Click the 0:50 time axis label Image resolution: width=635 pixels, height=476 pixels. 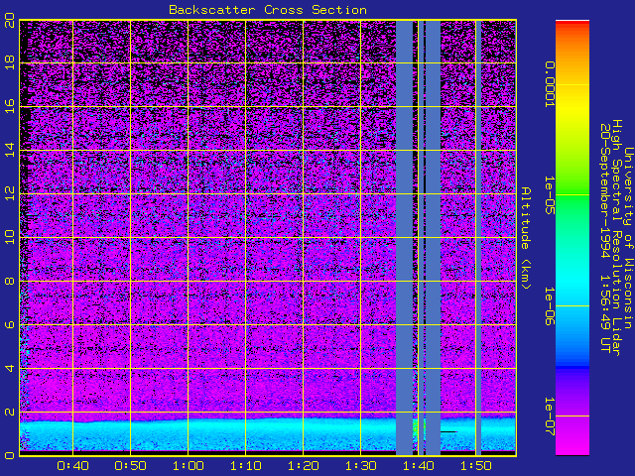pyautogui.click(x=130, y=466)
